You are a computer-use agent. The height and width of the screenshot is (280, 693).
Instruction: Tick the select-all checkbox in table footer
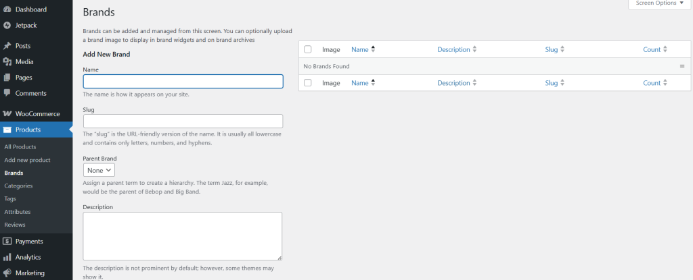[x=308, y=83]
